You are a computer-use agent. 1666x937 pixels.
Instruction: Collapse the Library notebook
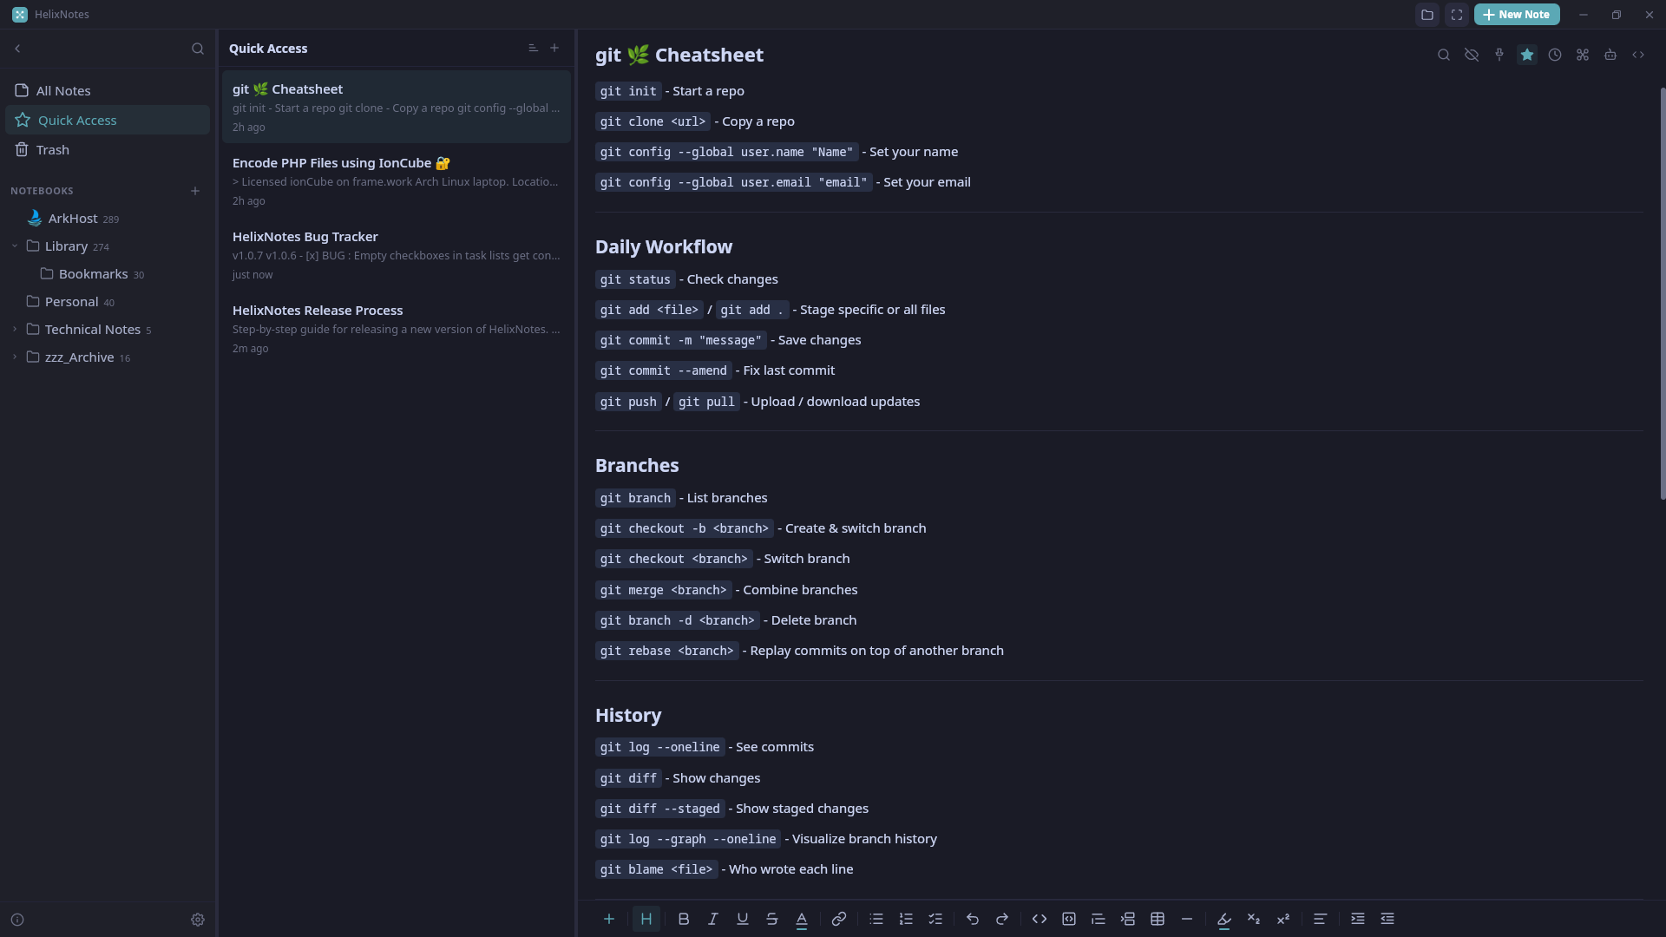[15, 246]
